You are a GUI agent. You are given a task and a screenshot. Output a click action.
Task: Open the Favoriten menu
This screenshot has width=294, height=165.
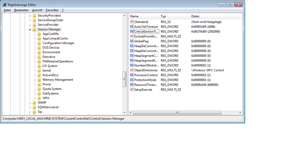[x=52, y=10]
